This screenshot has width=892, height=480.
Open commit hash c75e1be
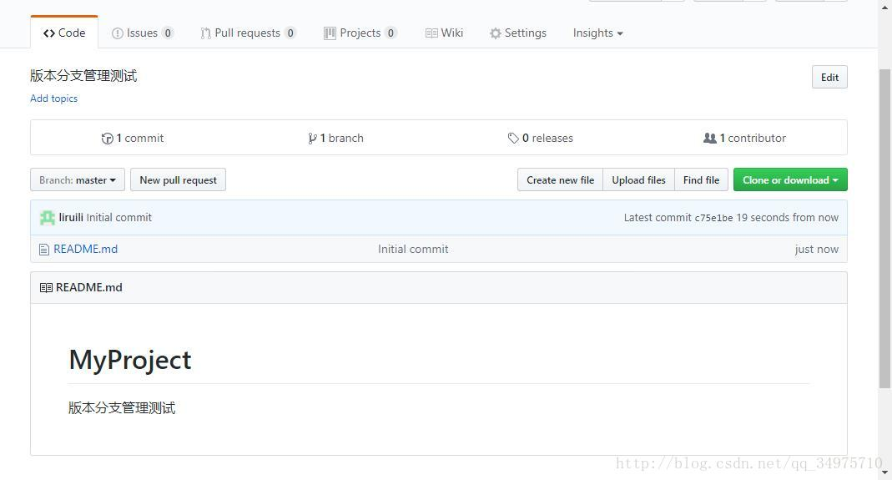(714, 218)
